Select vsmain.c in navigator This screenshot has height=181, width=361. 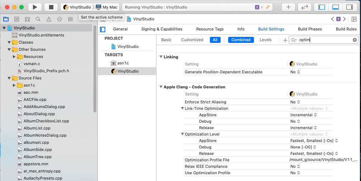(32, 64)
